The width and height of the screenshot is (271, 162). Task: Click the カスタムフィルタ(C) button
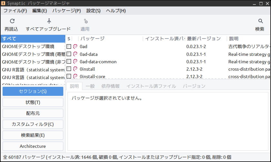tap(33, 124)
